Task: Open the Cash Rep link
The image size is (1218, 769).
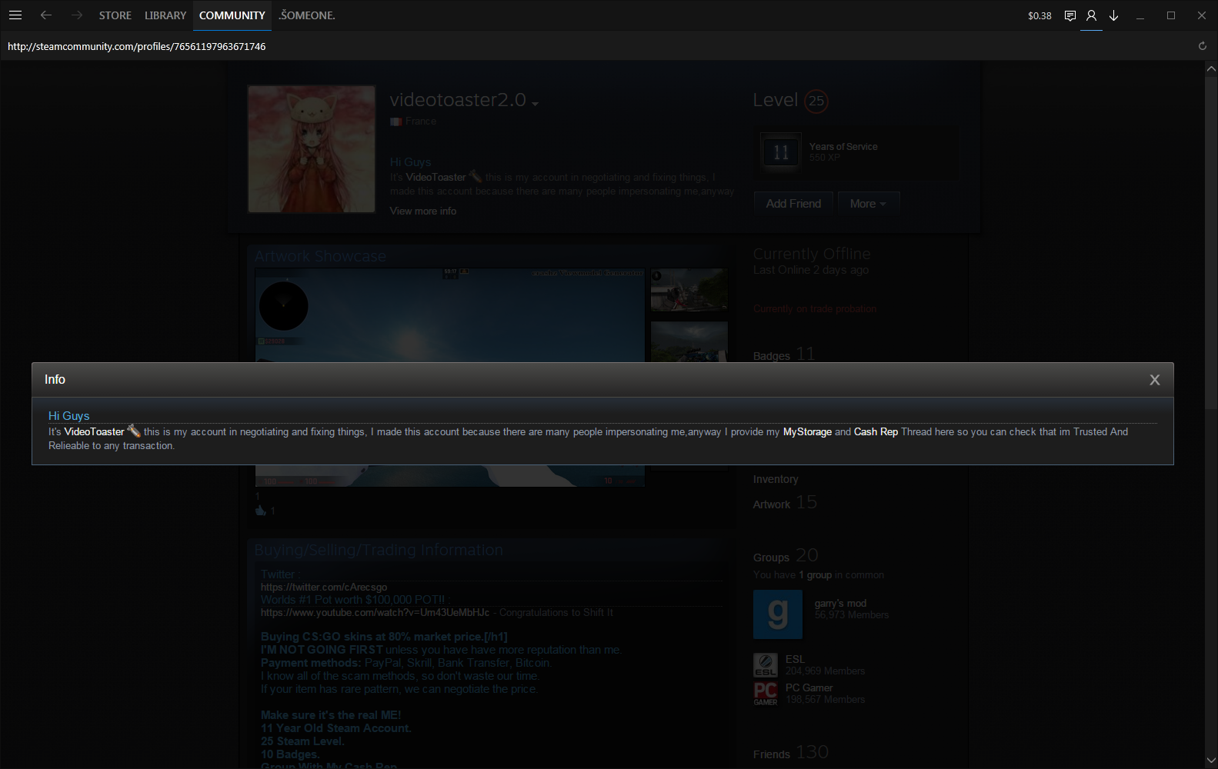Action: pyautogui.click(x=876, y=432)
